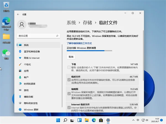Open the Widgets taskbar icon
The width and height of the screenshot is (166, 124).
[79, 120]
